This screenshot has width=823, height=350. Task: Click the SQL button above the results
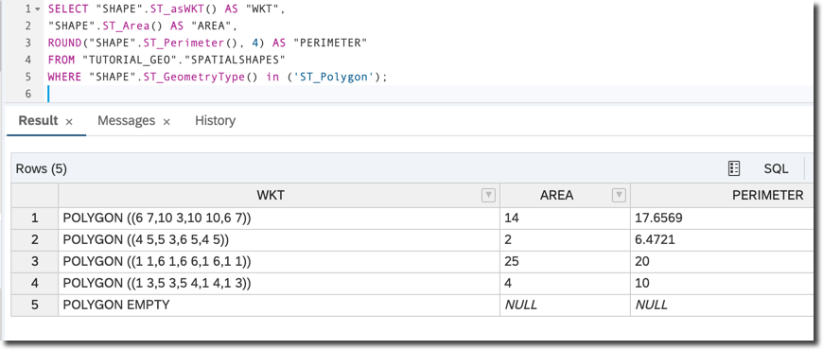[776, 168]
